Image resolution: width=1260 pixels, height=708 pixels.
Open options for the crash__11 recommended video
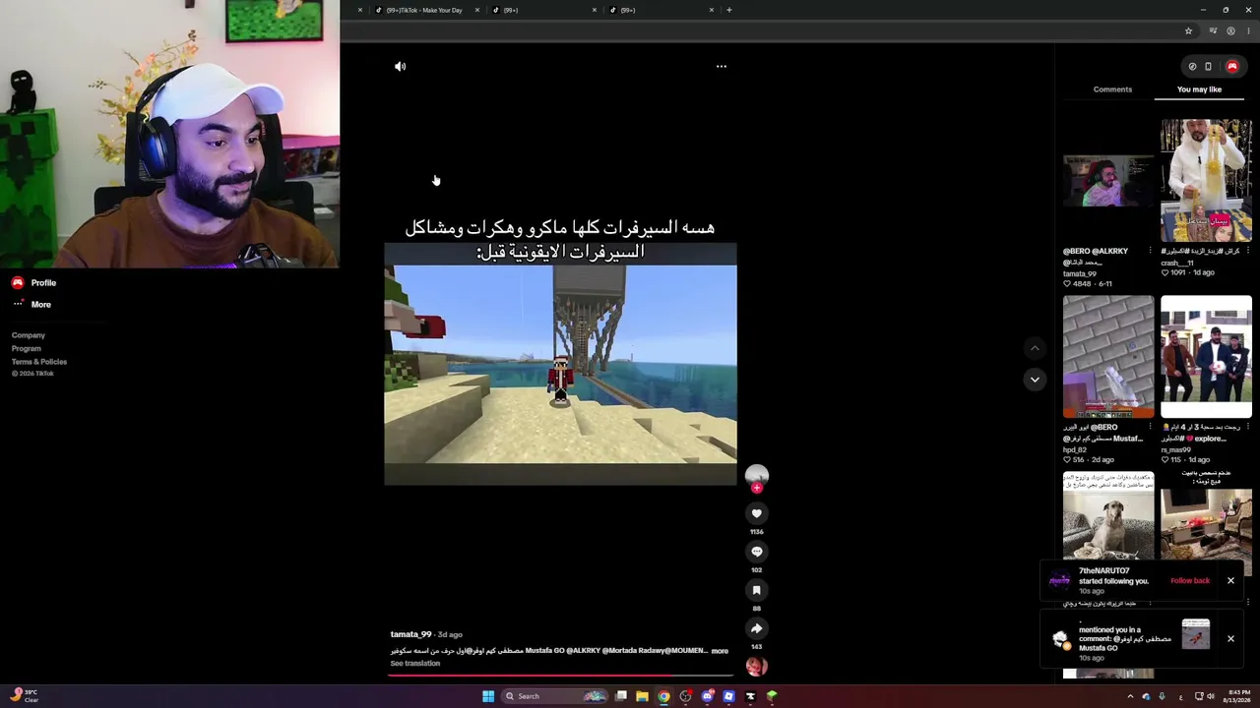click(1247, 251)
